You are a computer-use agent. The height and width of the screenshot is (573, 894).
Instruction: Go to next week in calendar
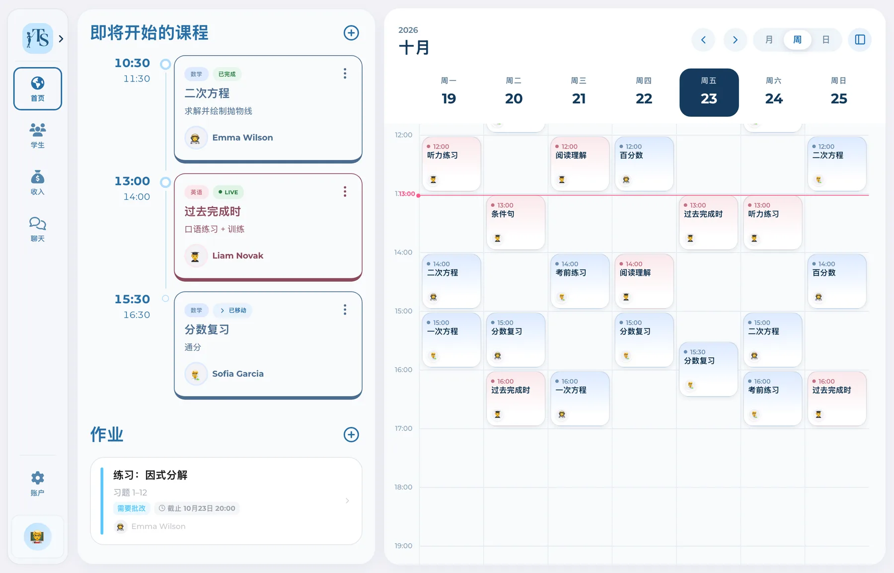(x=735, y=40)
